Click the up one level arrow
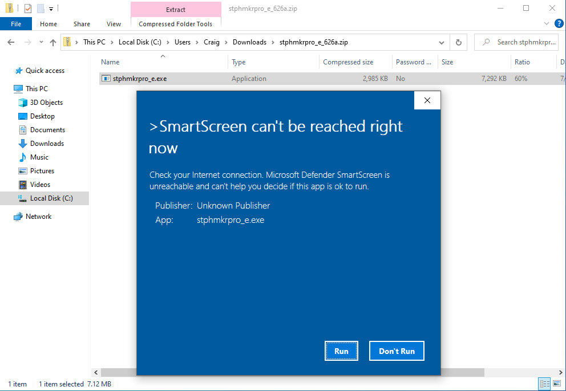 (x=53, y=42)
